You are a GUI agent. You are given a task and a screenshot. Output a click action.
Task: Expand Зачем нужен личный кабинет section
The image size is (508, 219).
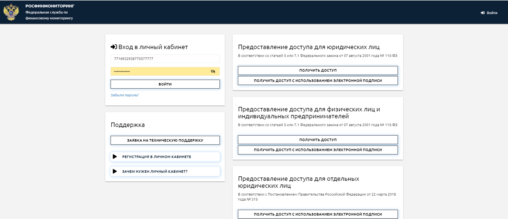(x=165, y=171)
